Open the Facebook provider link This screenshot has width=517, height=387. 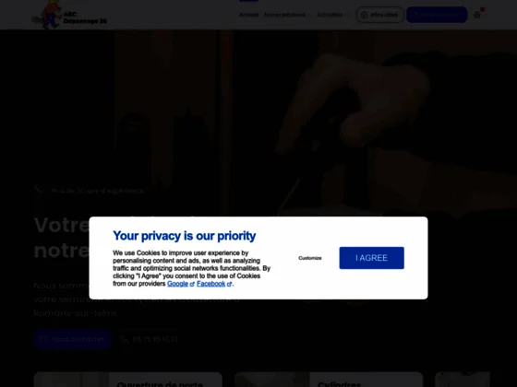point(211,284)
